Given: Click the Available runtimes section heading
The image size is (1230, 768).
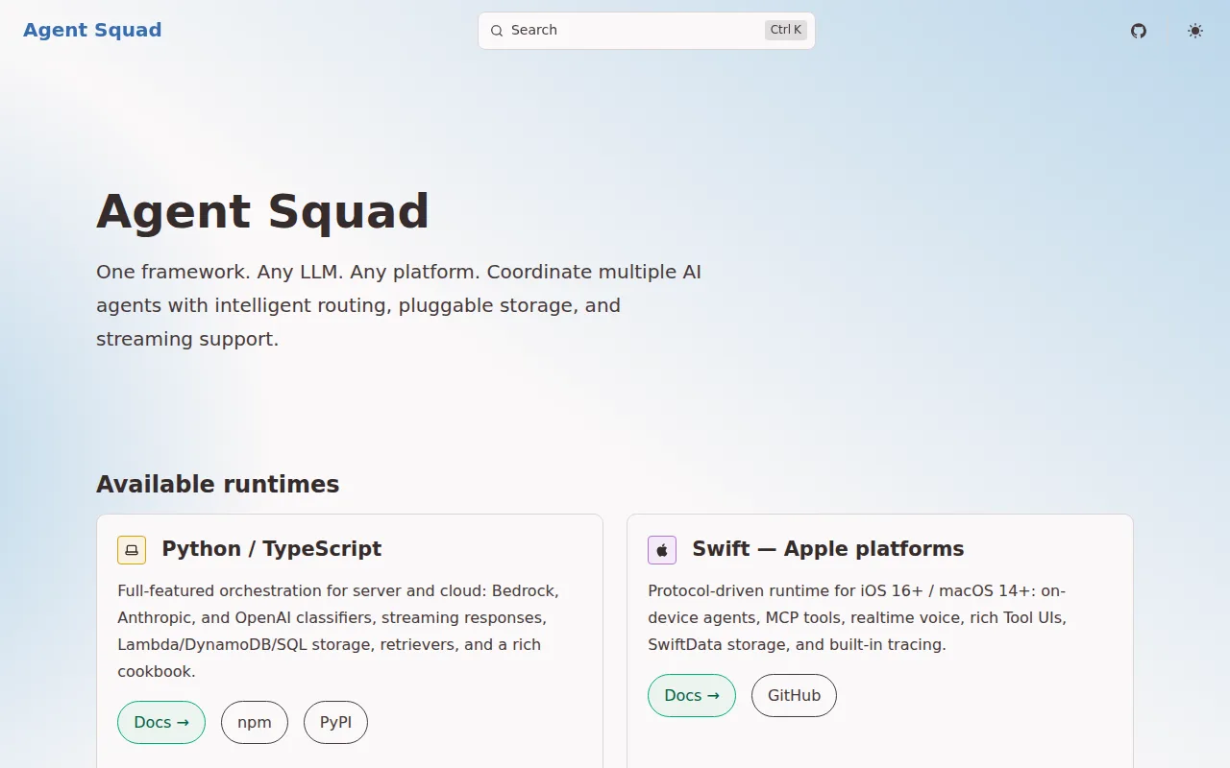Looking at the screenshot, I should point(218,484).
